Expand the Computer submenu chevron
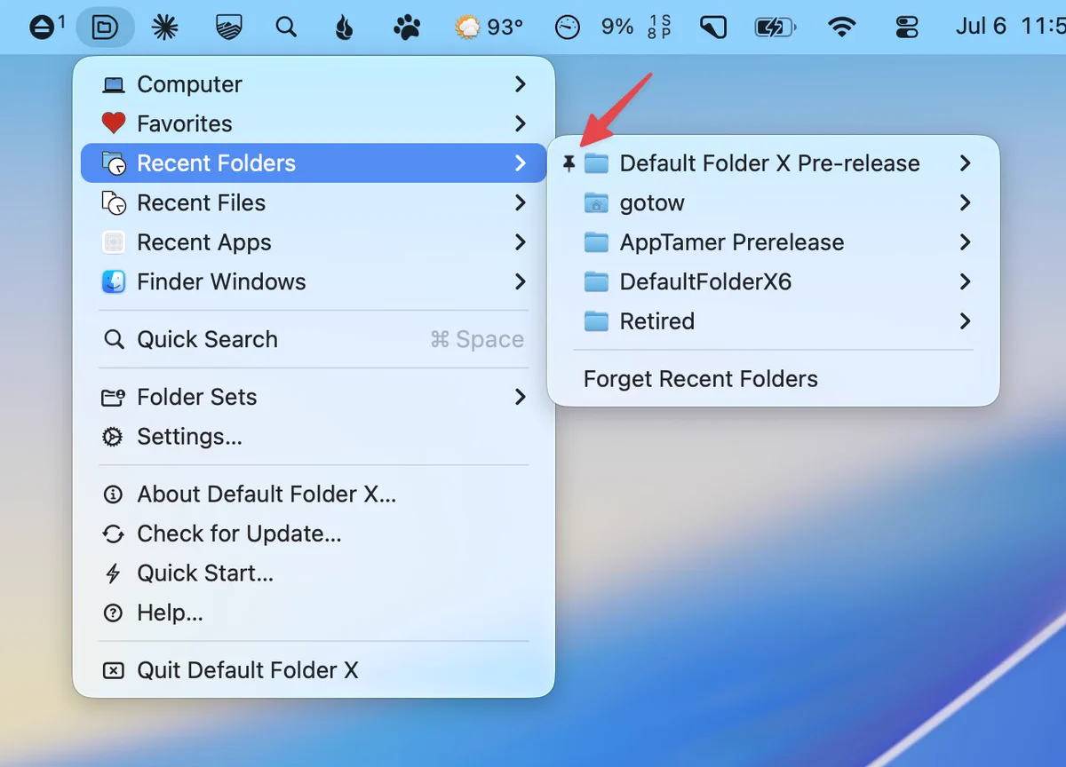1066x767 pixels. click(x=521, y=84)
